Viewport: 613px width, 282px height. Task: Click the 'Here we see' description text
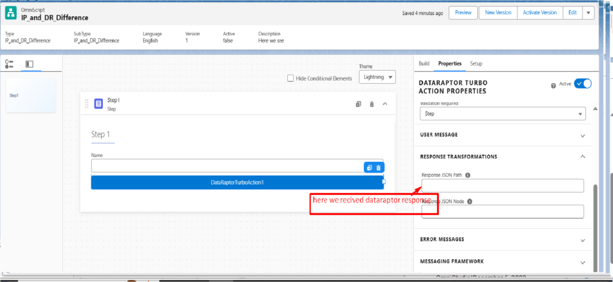coord(271,40)
